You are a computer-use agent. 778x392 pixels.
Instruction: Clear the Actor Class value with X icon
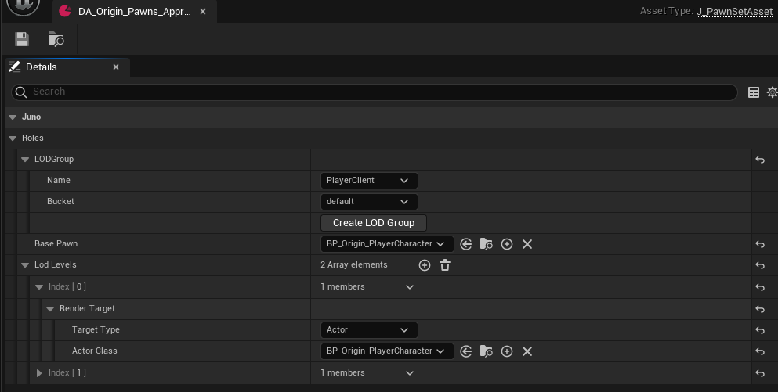click(527, 351)
